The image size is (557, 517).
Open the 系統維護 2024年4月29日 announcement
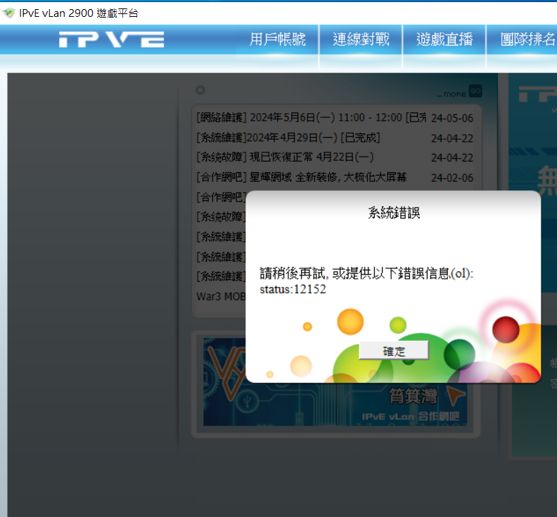pyautogui.click(x=288, y=137)
